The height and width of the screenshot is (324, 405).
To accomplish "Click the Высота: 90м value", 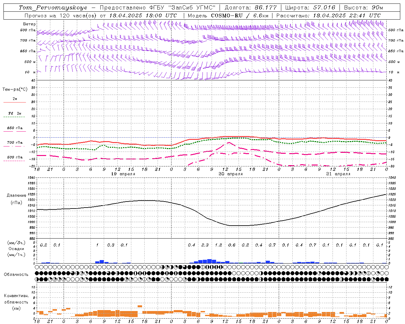I will click(x=363, y=8).
